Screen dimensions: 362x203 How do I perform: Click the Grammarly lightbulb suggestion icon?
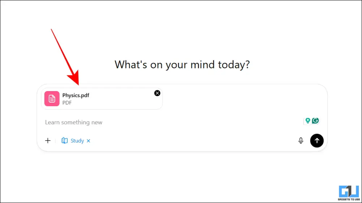[x=308, y=121]
